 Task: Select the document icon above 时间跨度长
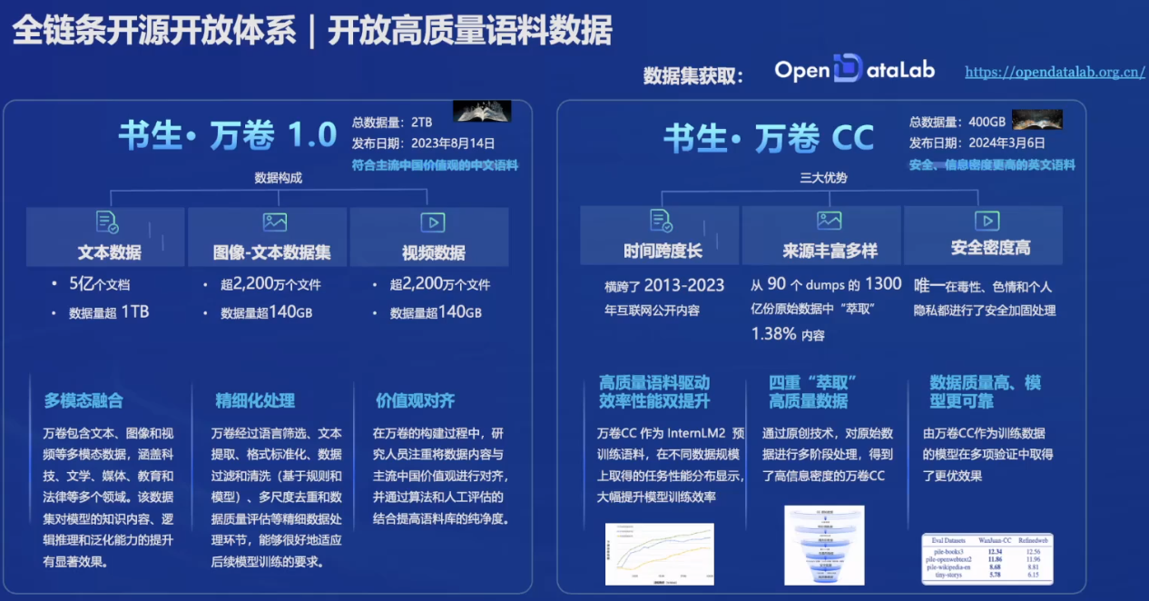tap(660, 221)
